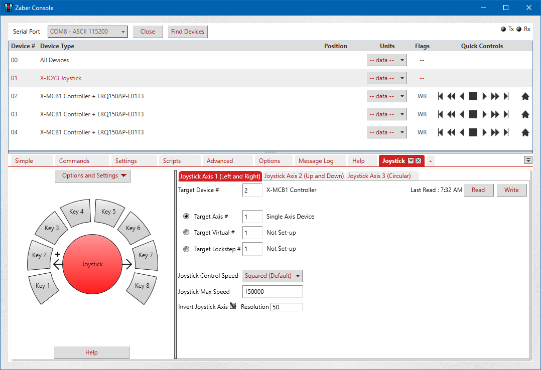This screenshot has width=541, height=370.
Task: Stop device 04 with the square button
Action: 473,132
